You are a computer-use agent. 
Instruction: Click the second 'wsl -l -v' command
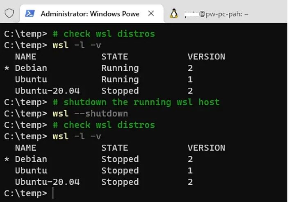(77, 136)
